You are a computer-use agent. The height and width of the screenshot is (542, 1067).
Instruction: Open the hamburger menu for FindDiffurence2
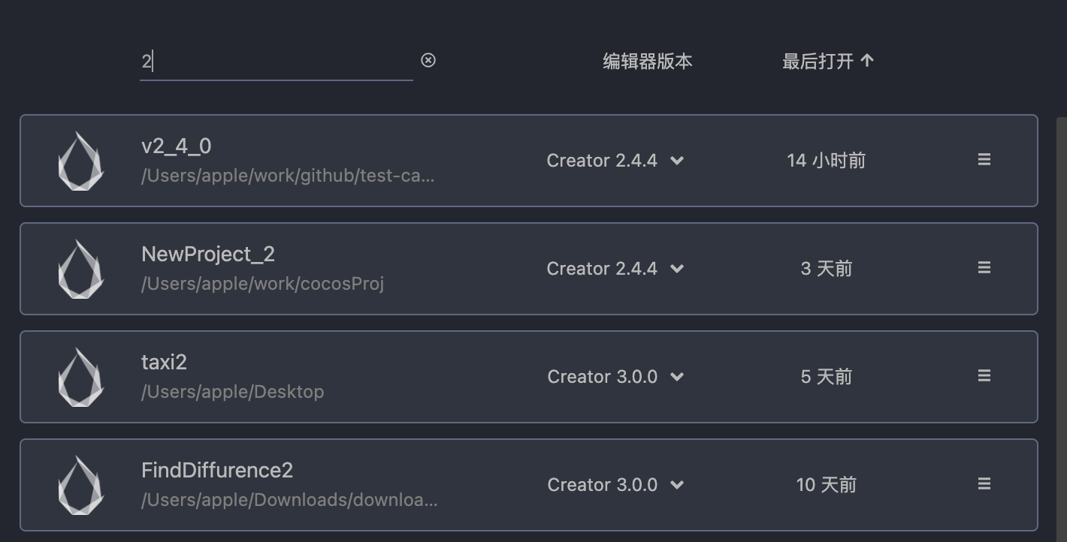(x=984, y=484)
